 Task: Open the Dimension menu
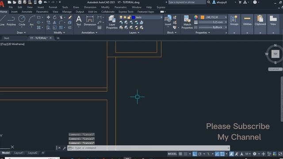[x=90, y=7]
